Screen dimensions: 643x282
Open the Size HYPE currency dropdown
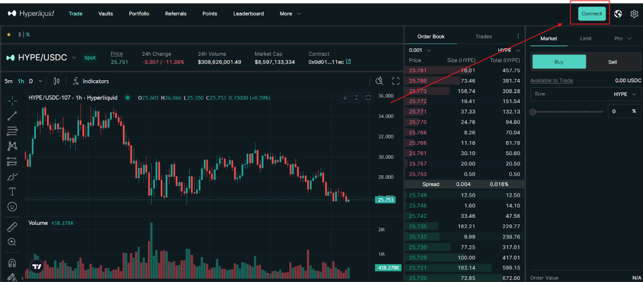(625, 94)
